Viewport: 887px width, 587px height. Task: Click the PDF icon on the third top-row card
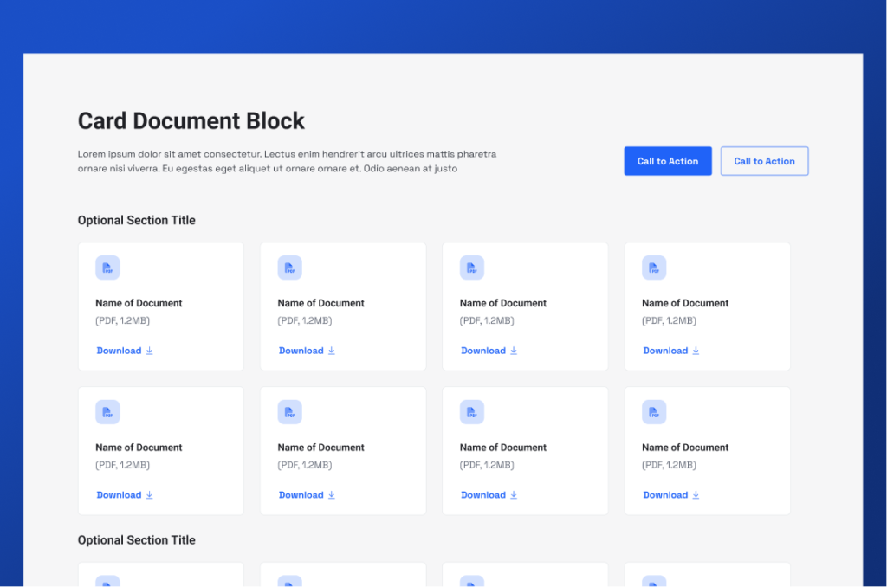pyautogui.click(x=472, y=268)
